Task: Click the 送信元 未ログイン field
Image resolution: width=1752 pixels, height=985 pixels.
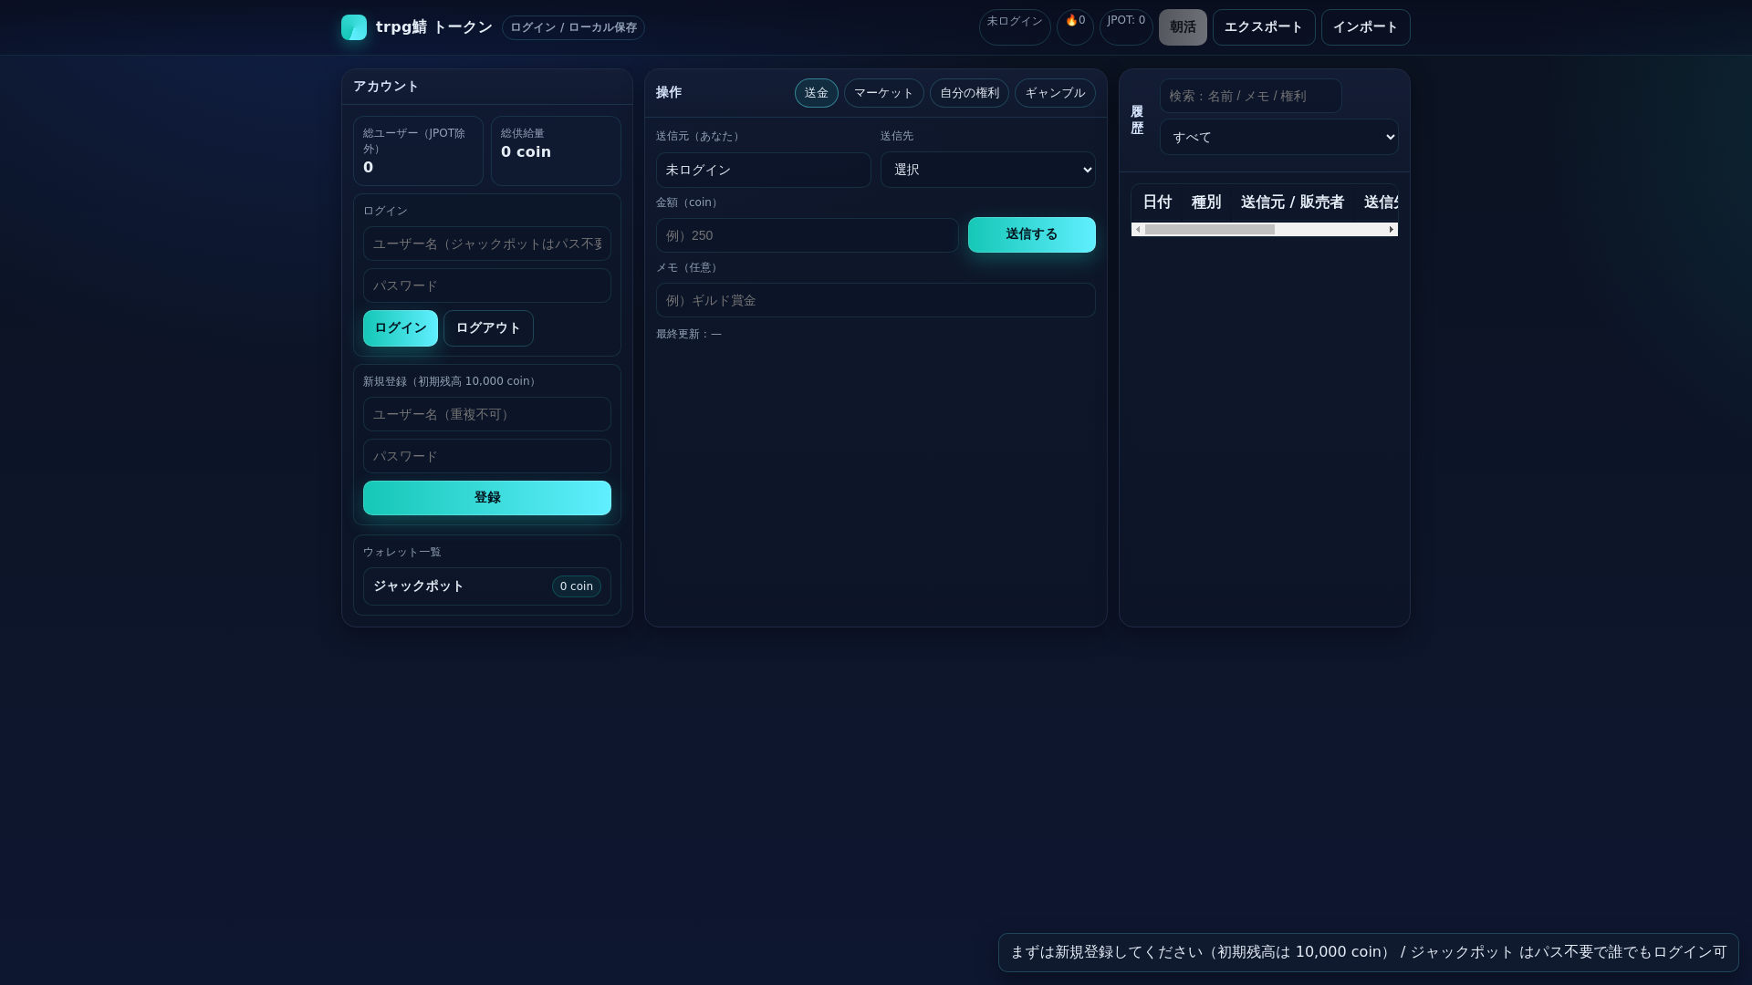Action: coord(764,170)
